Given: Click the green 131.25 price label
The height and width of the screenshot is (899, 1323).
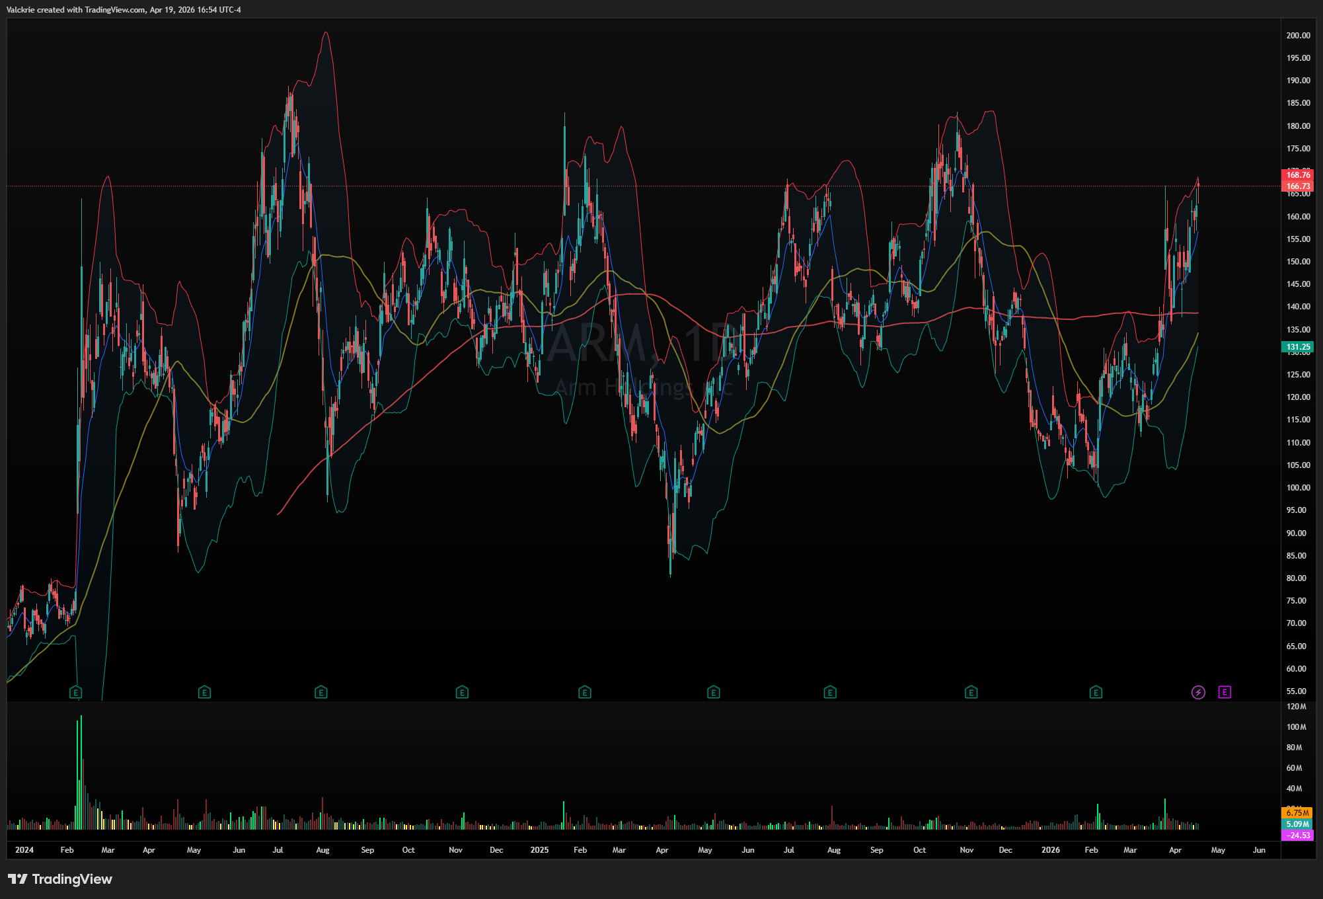Looking at the screenshot, I should [x=1297, y=347].
